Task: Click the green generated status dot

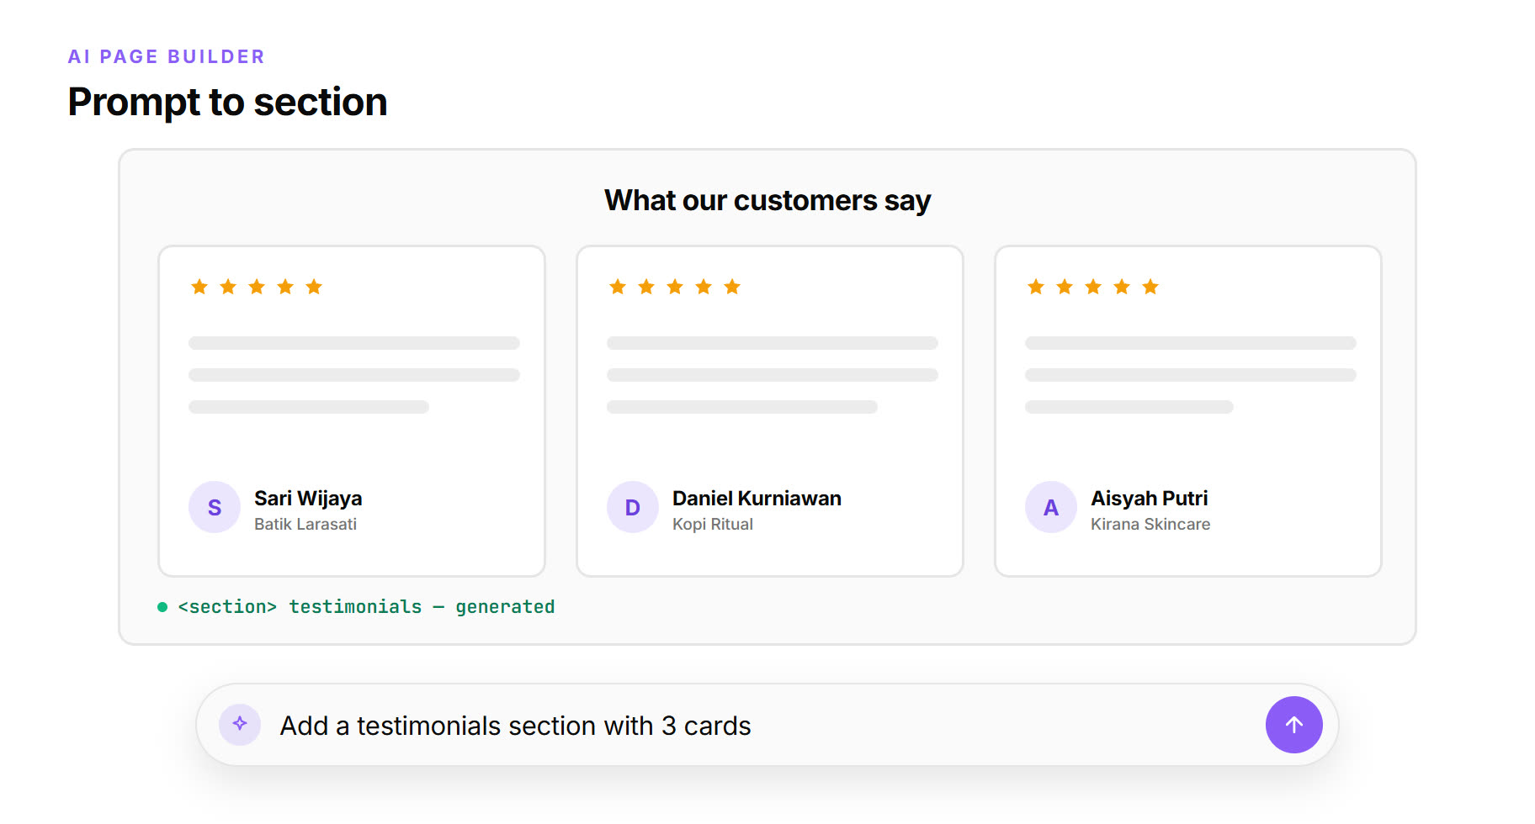Action: pos(162,607)
